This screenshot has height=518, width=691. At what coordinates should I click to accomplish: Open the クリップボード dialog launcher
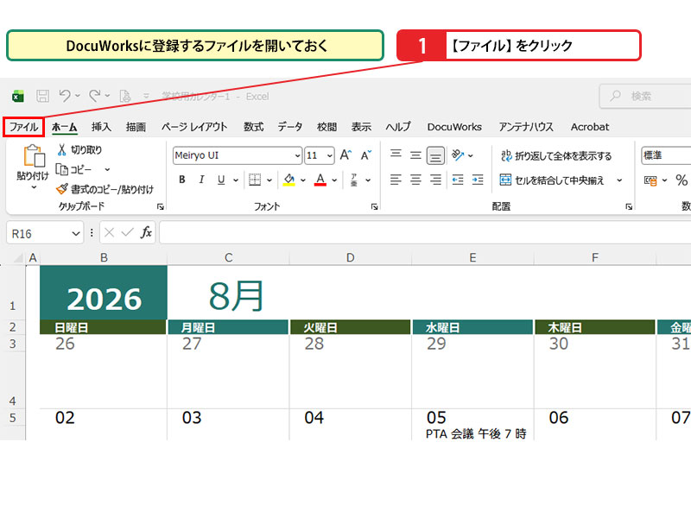coord(161,206)
